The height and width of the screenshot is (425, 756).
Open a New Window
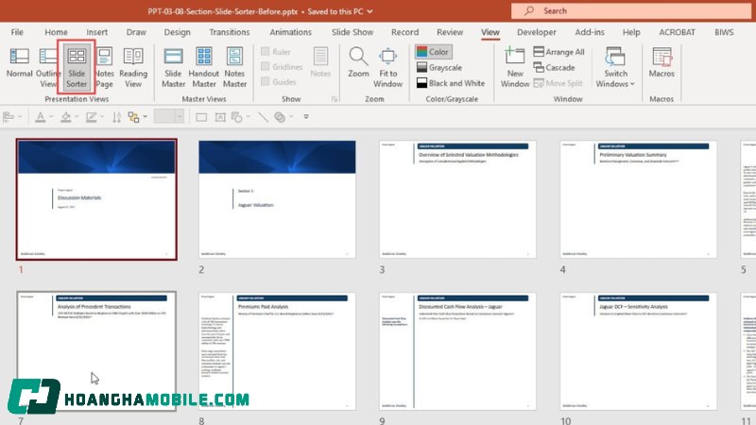(514, 67)
